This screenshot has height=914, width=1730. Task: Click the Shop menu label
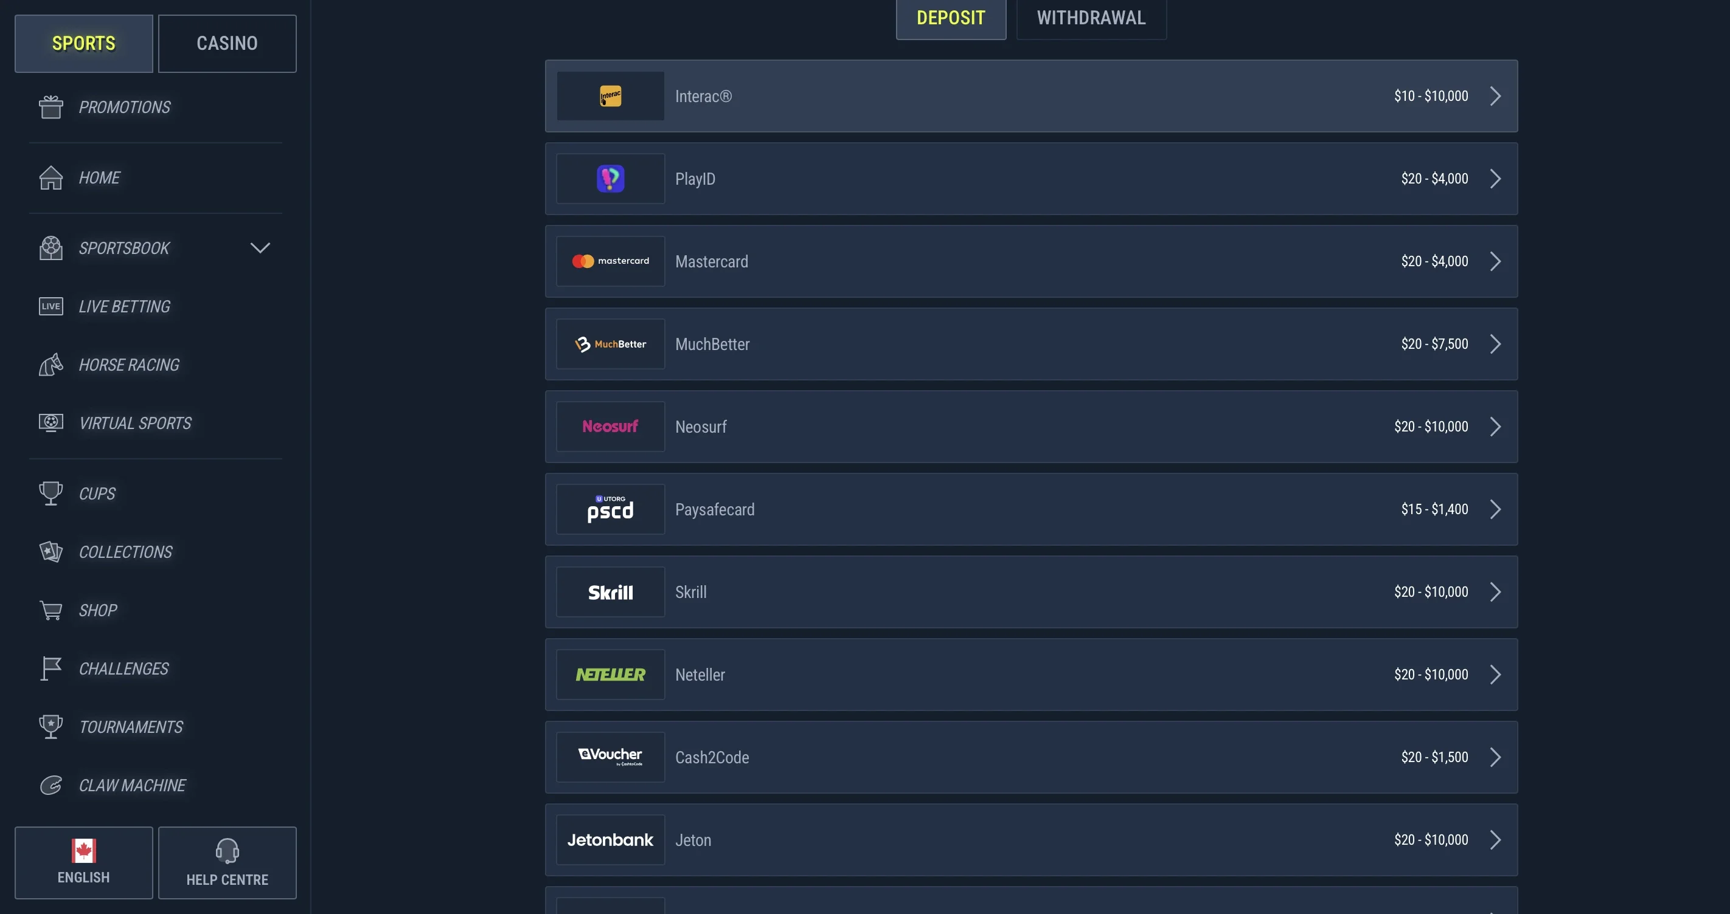[x=98, y=611]
